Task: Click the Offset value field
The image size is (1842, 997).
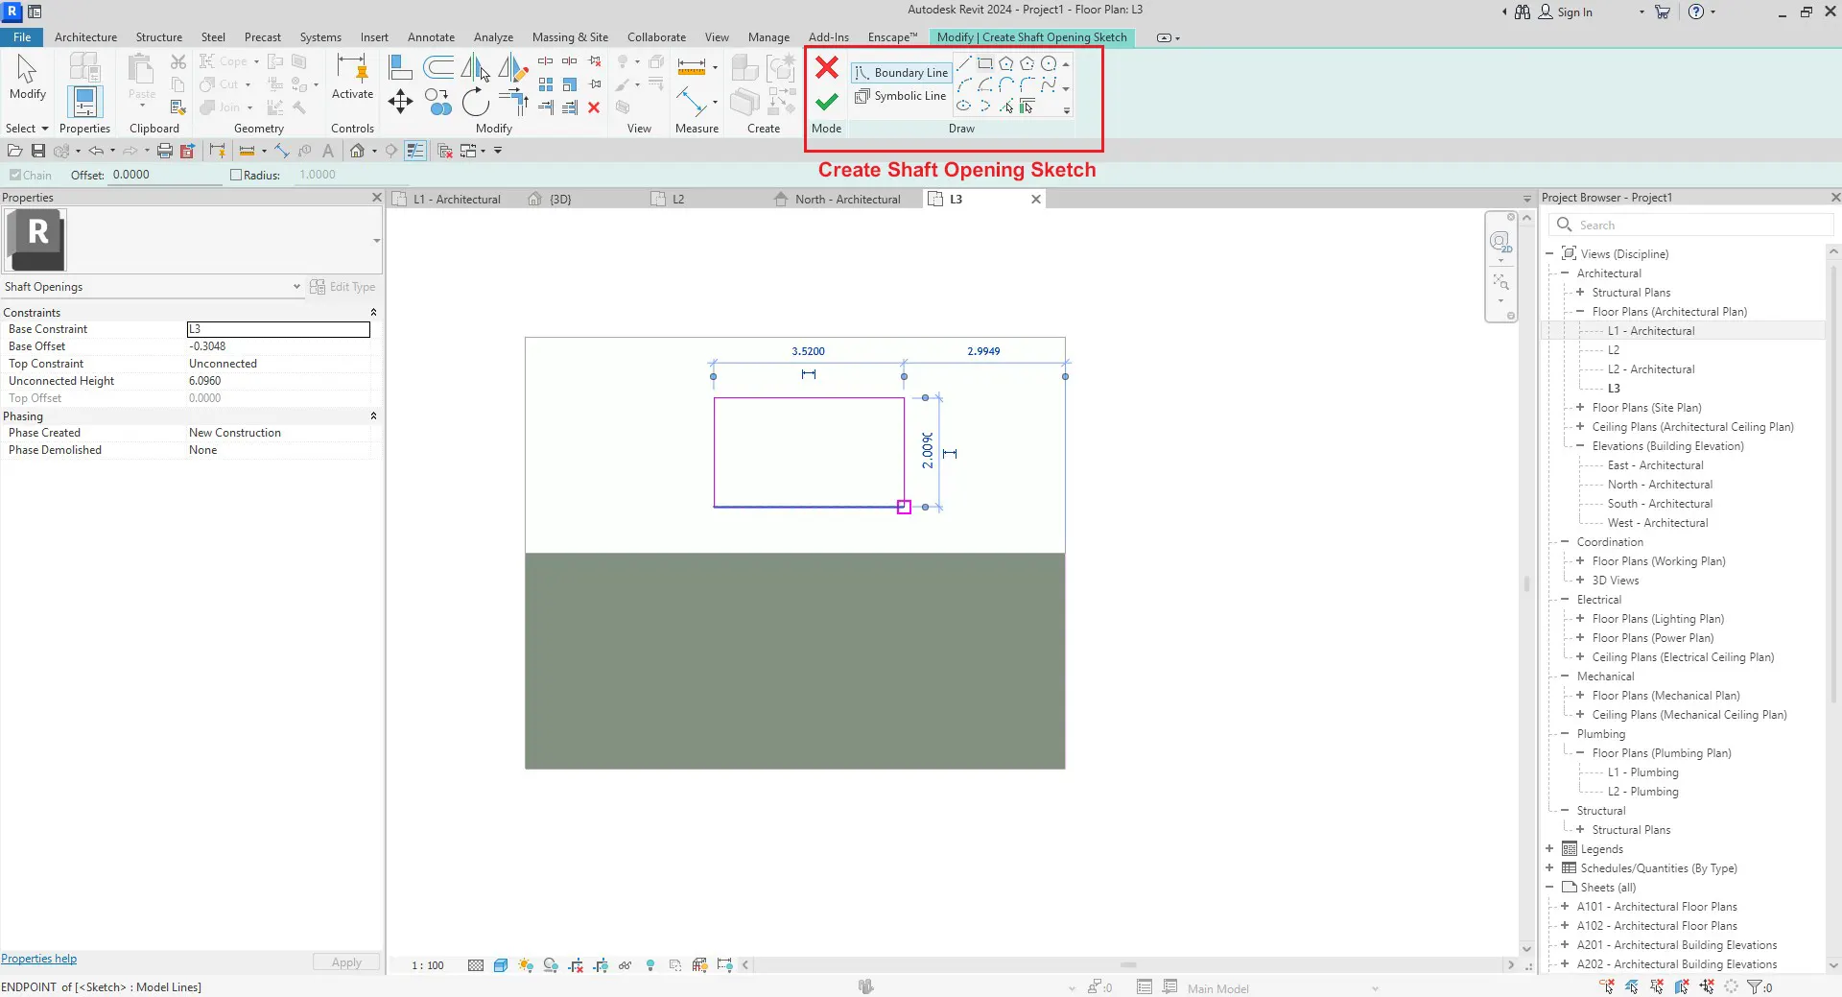Action: coord(165,176)
